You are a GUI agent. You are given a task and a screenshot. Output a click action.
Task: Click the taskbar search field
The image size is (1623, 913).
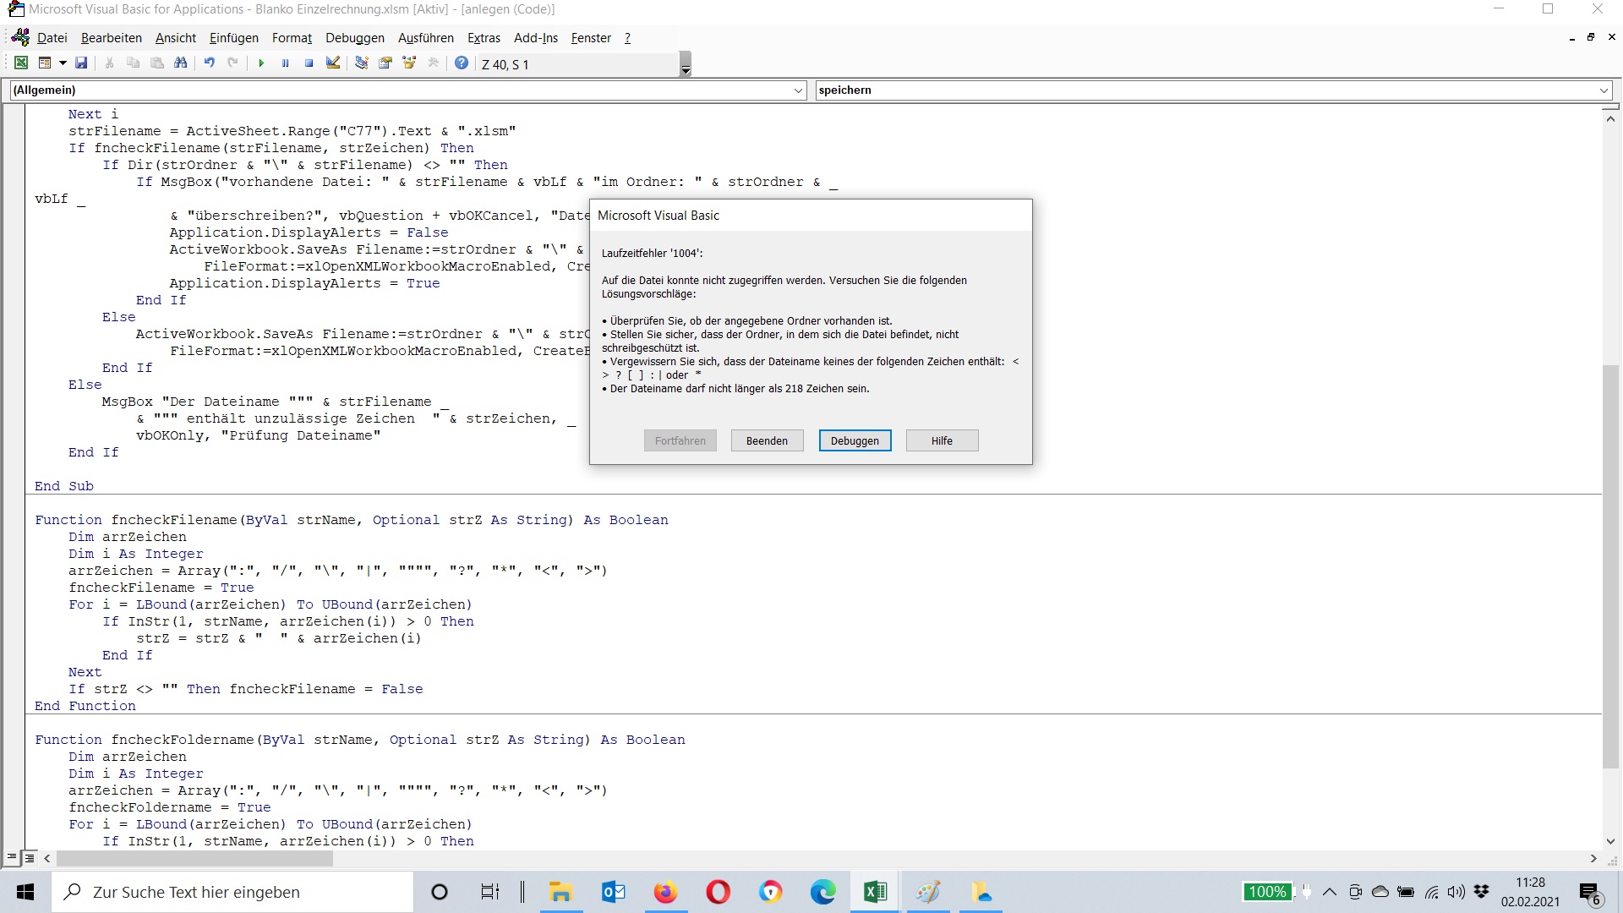232,892
